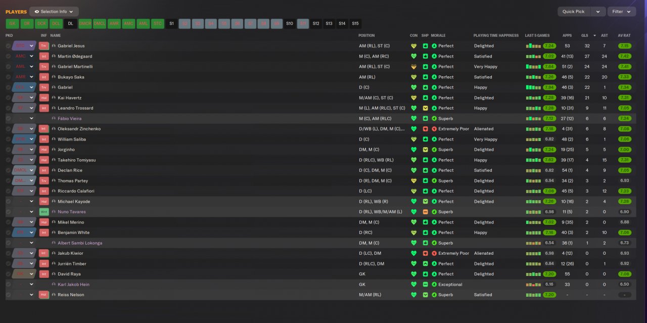This screenshot has width=647, height=323.
Task: Toggle the pick checkmark for Nuno Tavares
Action: coord(8,212)
